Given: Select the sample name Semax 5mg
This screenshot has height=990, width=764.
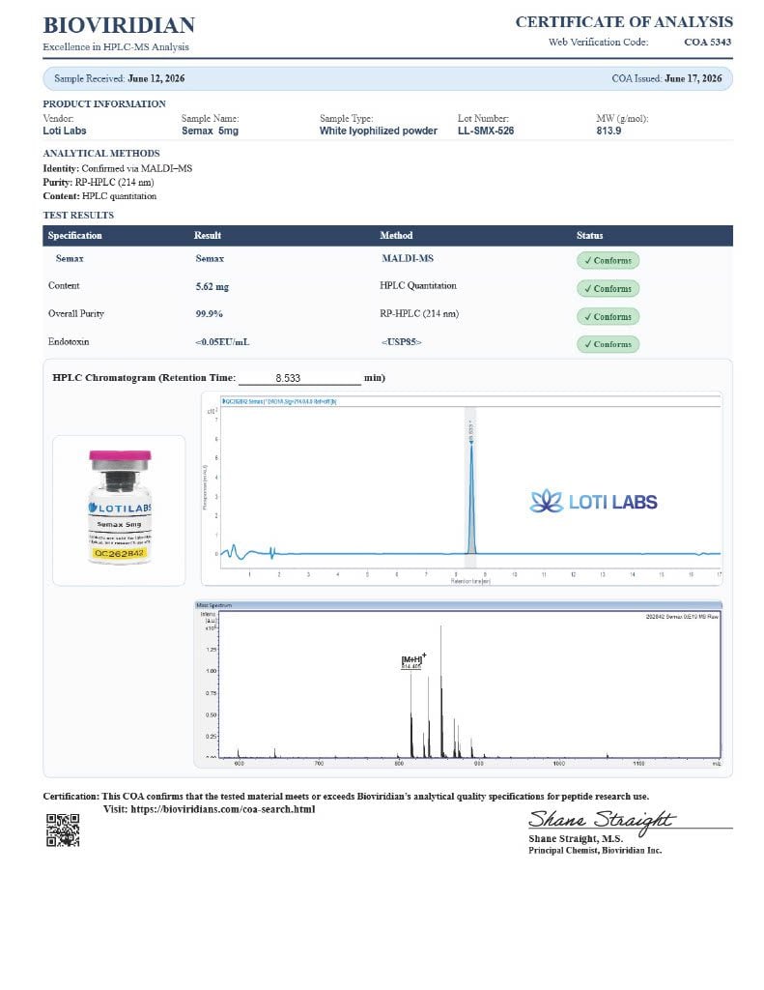Looking at the screenshot, I should point(210,131).
